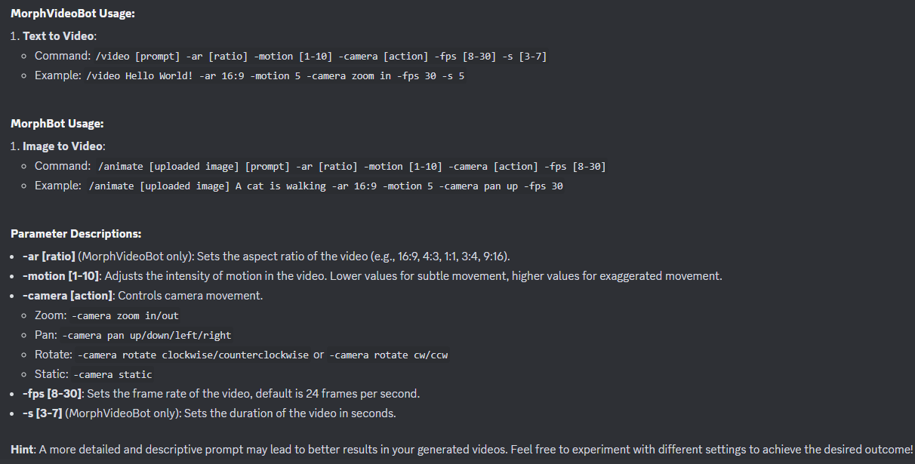Click the bold '-fps [8-30]' parameter name
The width and height of the screenshot is (915, 464).
pos(51,394)
